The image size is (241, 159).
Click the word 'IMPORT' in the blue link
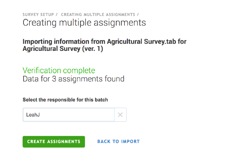(130, 142)
